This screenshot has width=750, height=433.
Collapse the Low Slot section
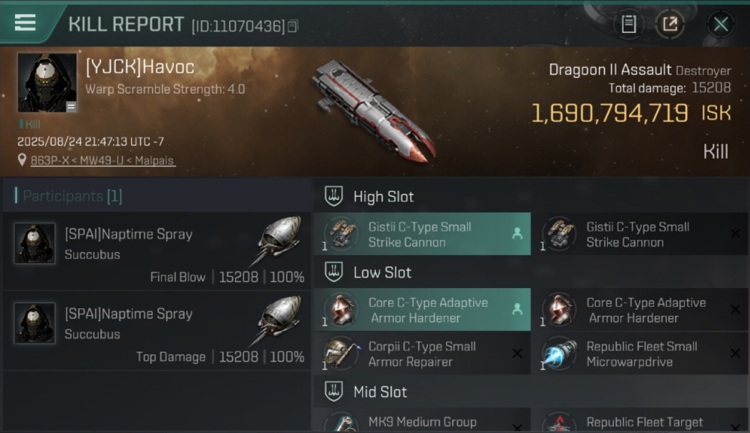pyautogui.click(x=531, y=272)
